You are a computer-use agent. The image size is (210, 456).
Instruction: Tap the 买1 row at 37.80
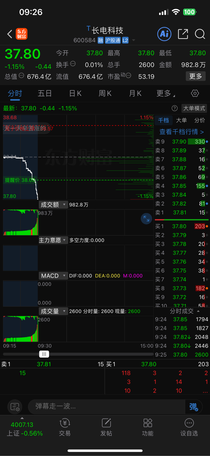[x=182, y=226]
